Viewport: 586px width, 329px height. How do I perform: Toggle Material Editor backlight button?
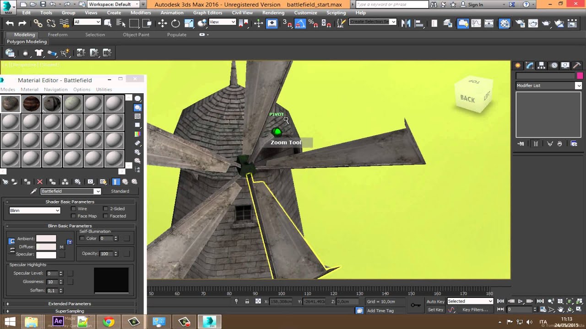(137, 108)
